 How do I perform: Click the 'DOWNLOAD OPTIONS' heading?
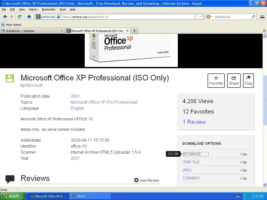pyautogui.click(x=202, y=143)
